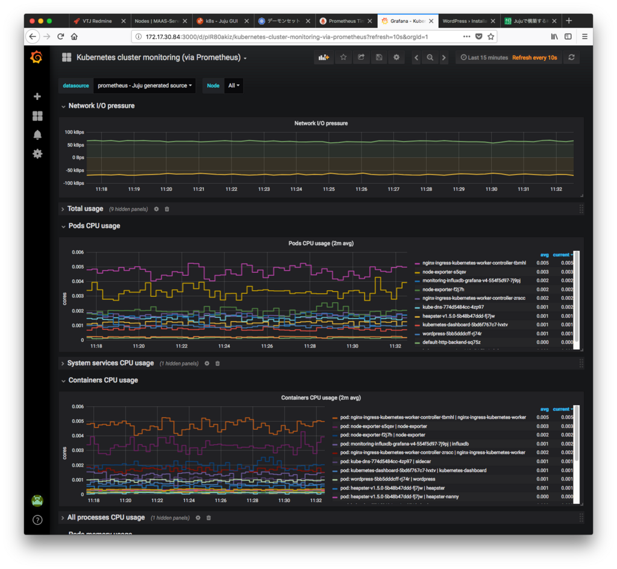Reload the page with the browser reload button
Screen dimensions: 617x569
click(x=61, y=37)
